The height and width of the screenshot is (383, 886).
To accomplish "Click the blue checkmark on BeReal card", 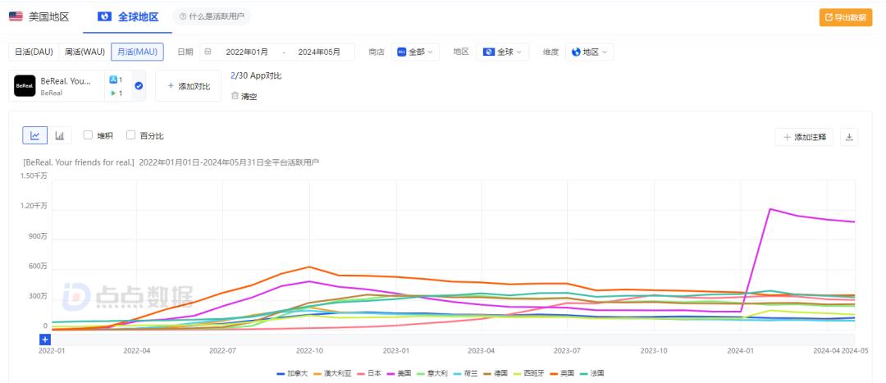I will (139, 86).
